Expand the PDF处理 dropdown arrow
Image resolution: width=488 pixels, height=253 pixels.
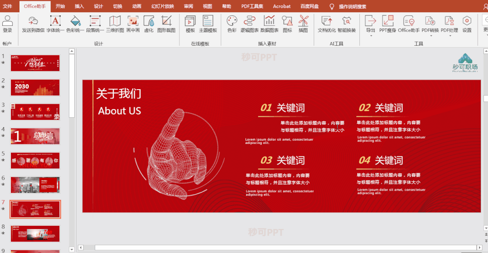(x=450, y=36)
